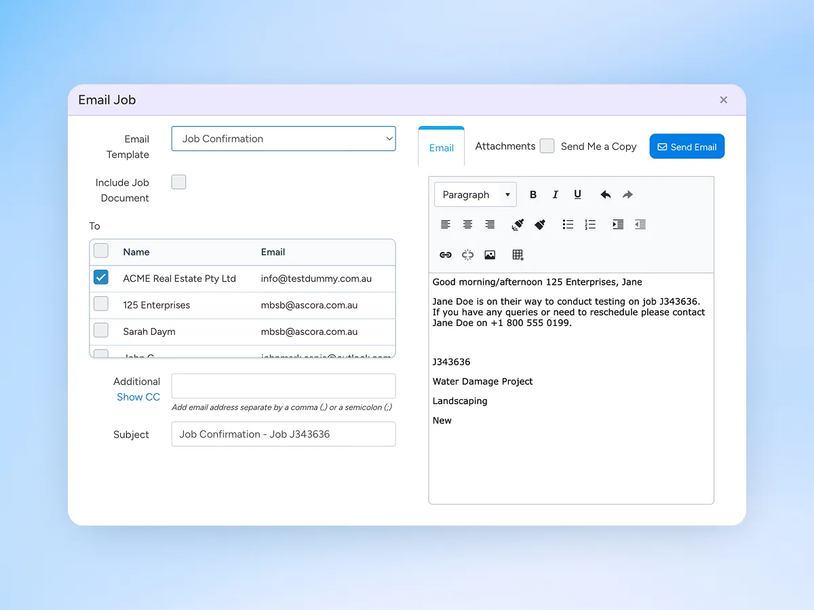Select the Sarah Daym recipient checkbox
The image size is (814, 610).
pos(101,330)
